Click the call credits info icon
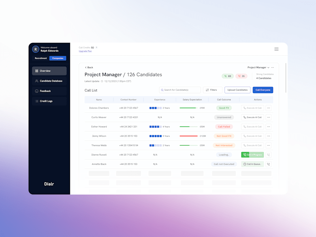The image size is (316, 237). point(96,47)
